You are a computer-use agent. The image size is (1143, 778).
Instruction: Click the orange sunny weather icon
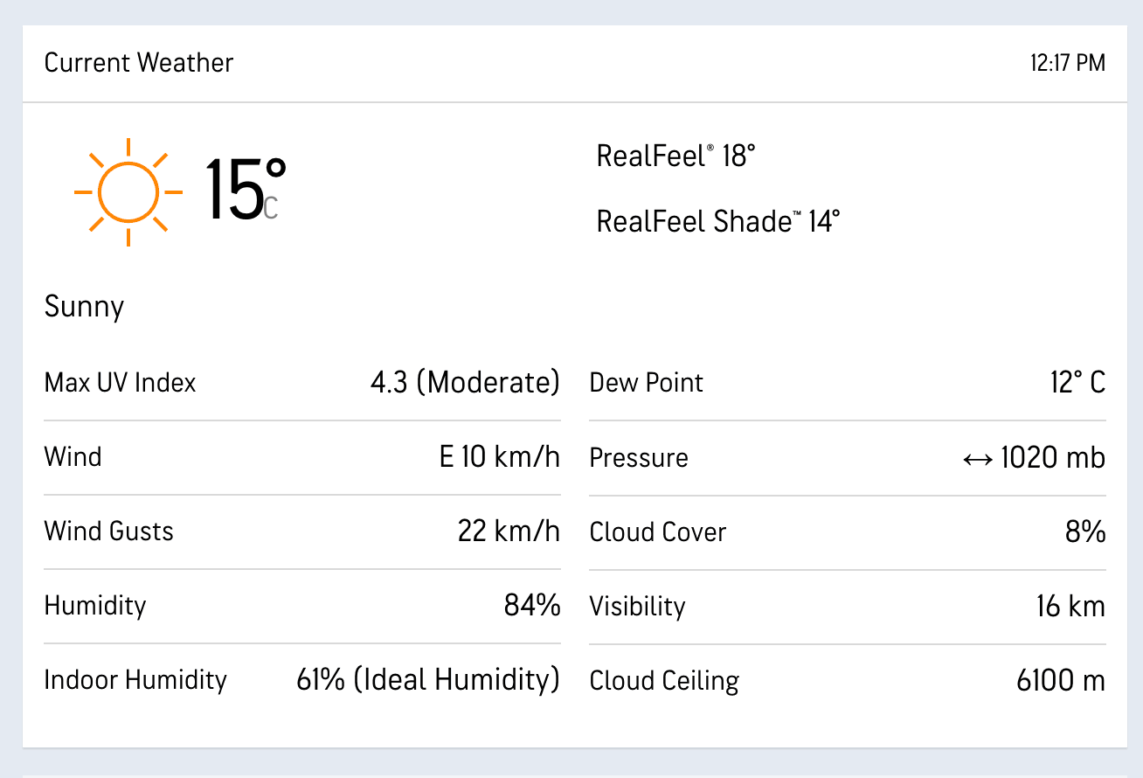[129, 191]
